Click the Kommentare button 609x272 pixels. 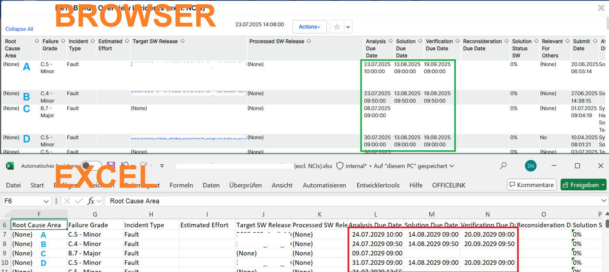[532, 185]
